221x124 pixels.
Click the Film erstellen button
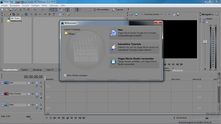click(x=101, y=9)
